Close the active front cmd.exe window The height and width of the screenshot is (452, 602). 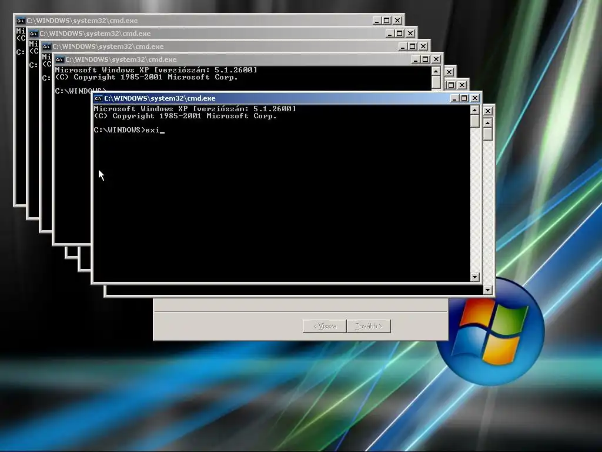(x=475, y=98)
